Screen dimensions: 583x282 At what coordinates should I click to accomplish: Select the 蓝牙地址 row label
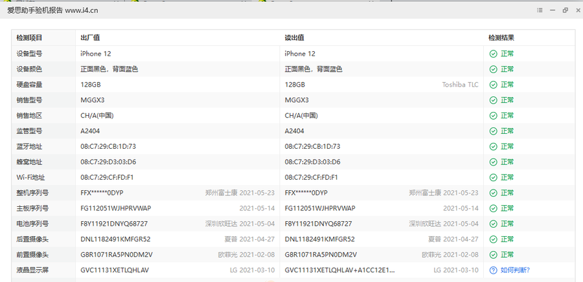click(x=29, y=147)
